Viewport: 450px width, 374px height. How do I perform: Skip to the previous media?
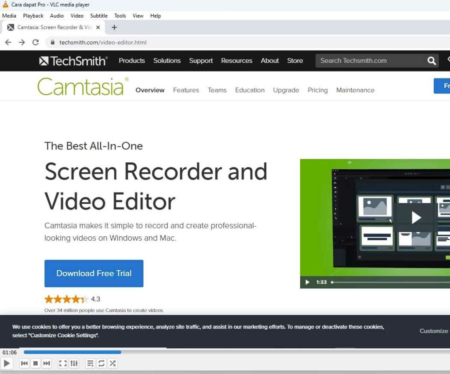tap(24, 363)
